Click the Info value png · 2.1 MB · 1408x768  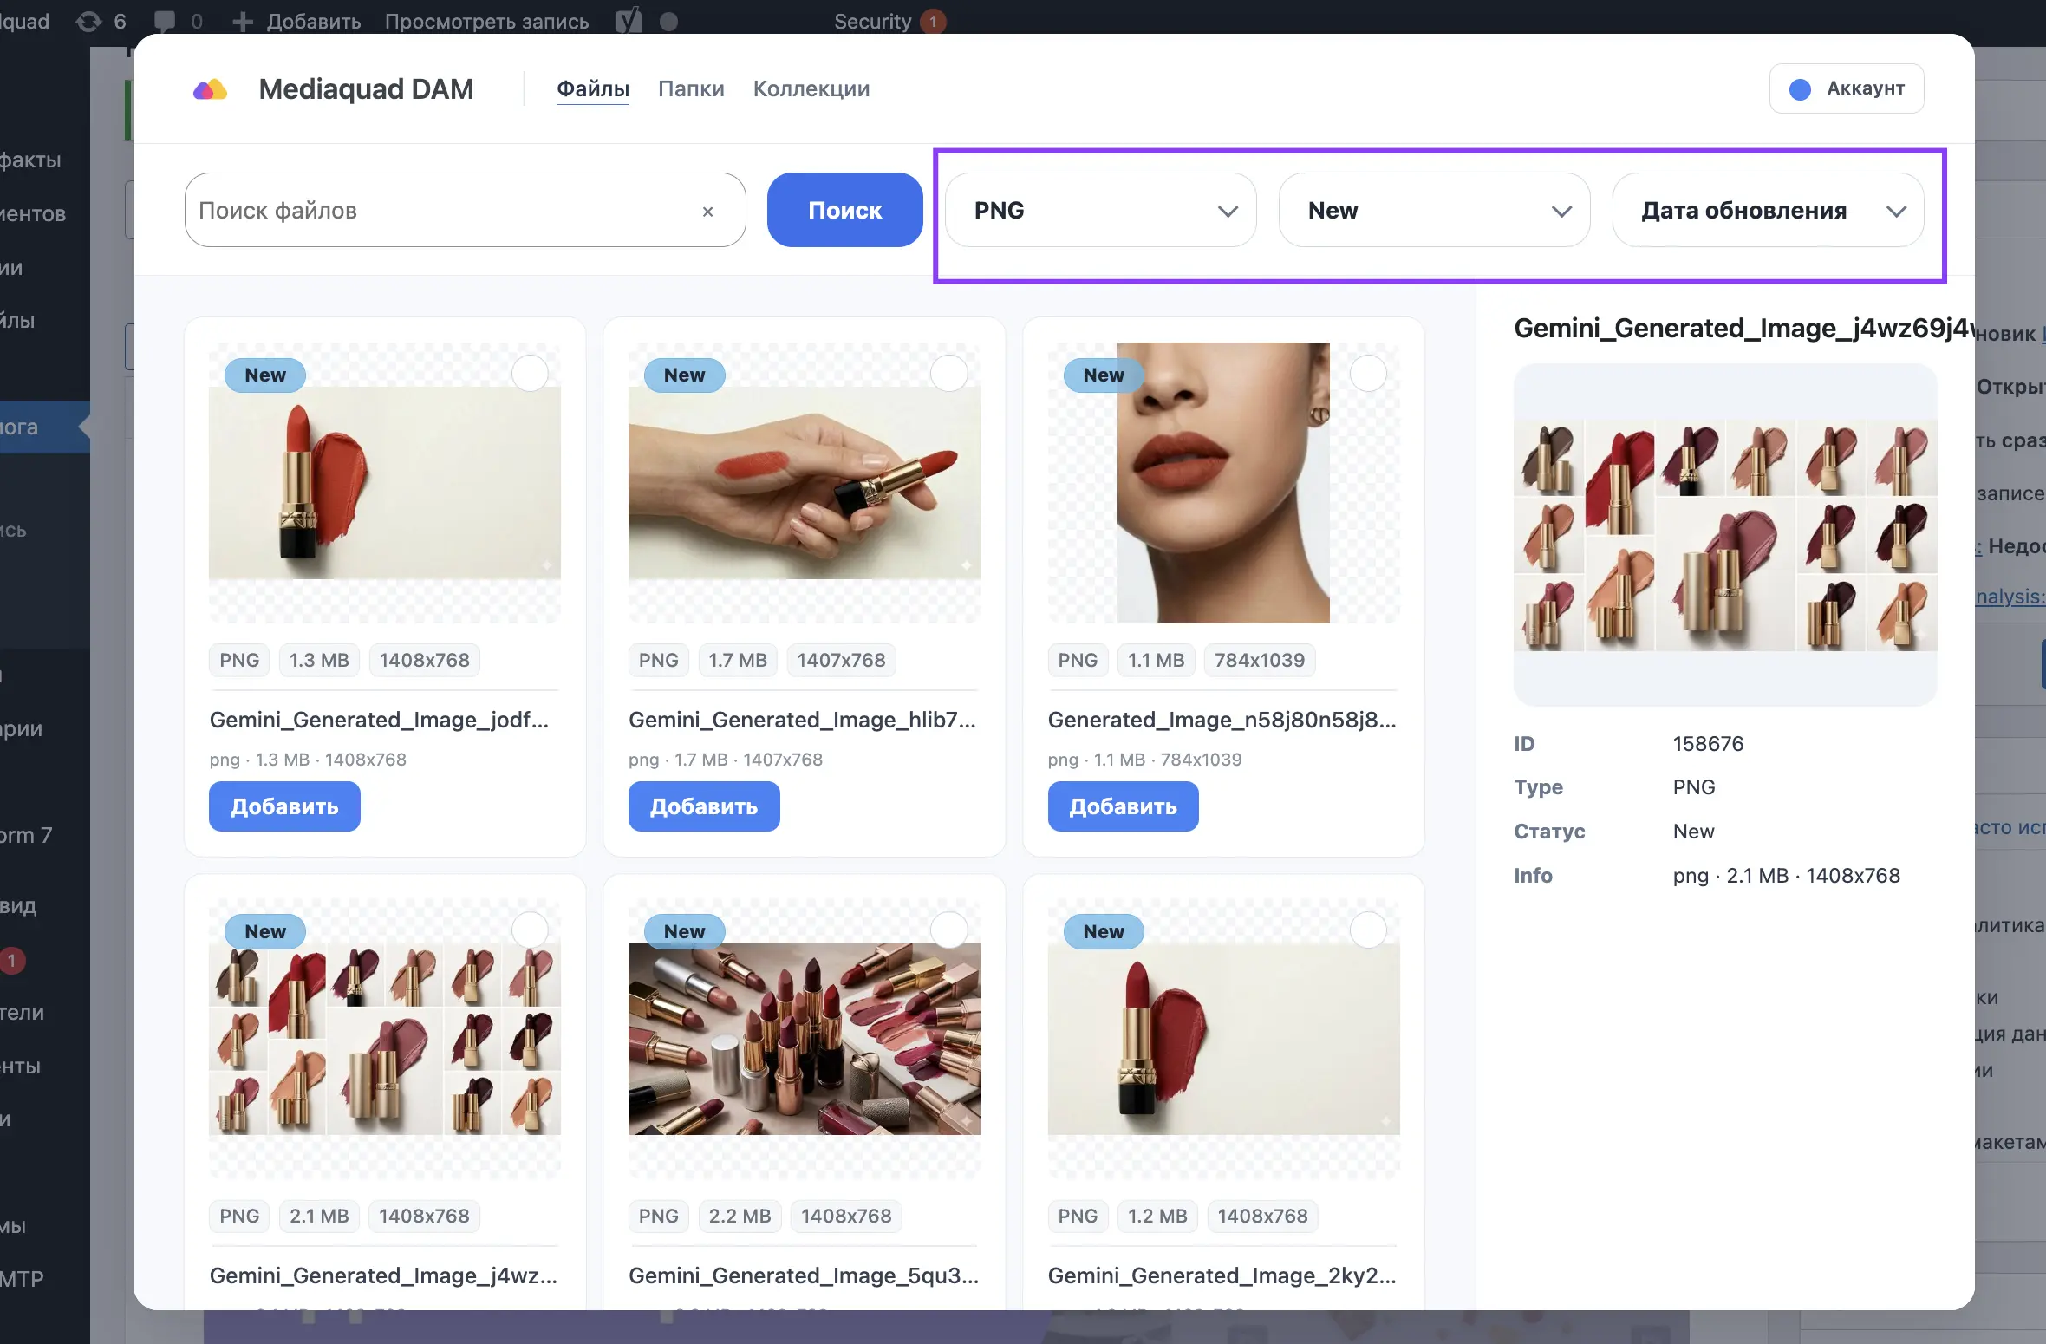coord(1786,876)
